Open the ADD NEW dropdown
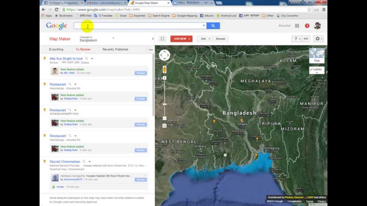The image size is (367, 206). (x=181, y=39)
